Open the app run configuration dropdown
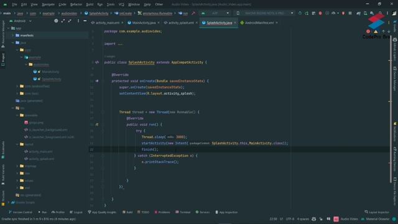This screenshot has height=224, width=398. point(216,13)
